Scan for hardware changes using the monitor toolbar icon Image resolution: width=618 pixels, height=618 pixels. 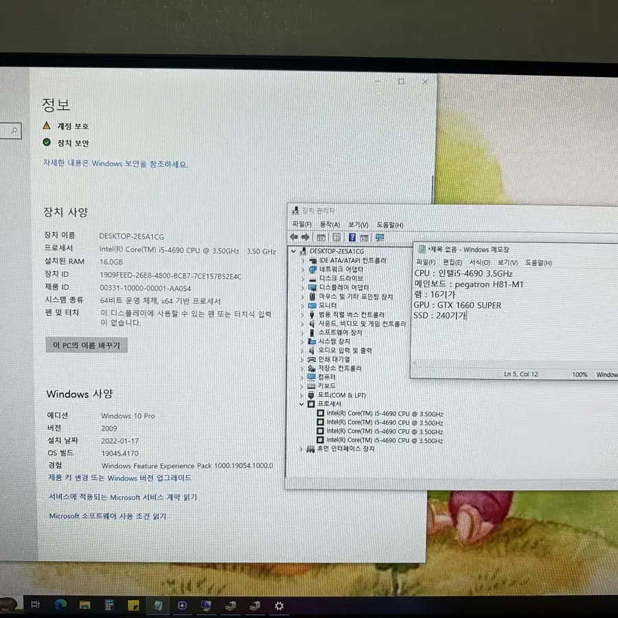point(380,238)
